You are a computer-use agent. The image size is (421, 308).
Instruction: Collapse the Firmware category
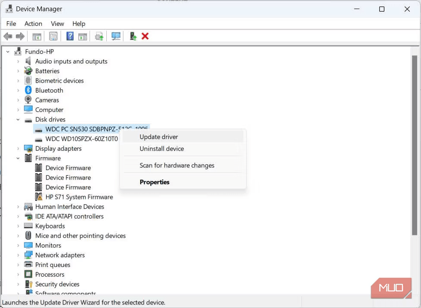pyautogui.click(x=18, y=158)
